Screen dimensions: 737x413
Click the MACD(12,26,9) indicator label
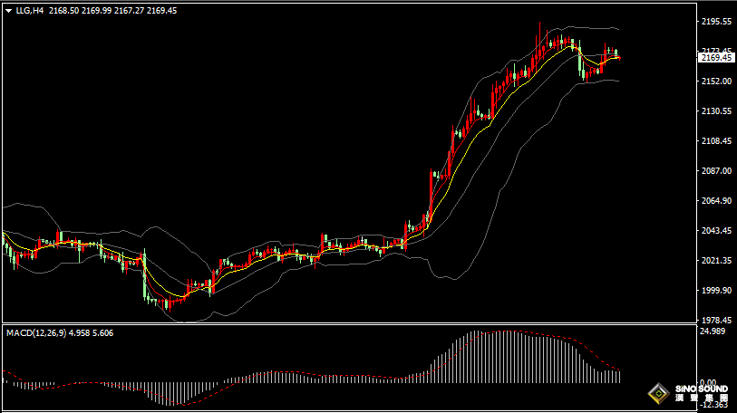pyautogui.click(x=34, y=333)
